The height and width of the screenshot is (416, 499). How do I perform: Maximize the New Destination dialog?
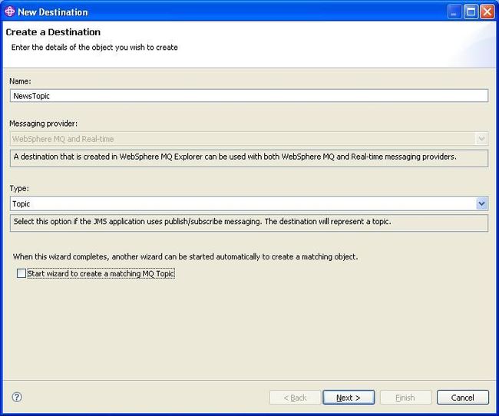pos(471,12)
